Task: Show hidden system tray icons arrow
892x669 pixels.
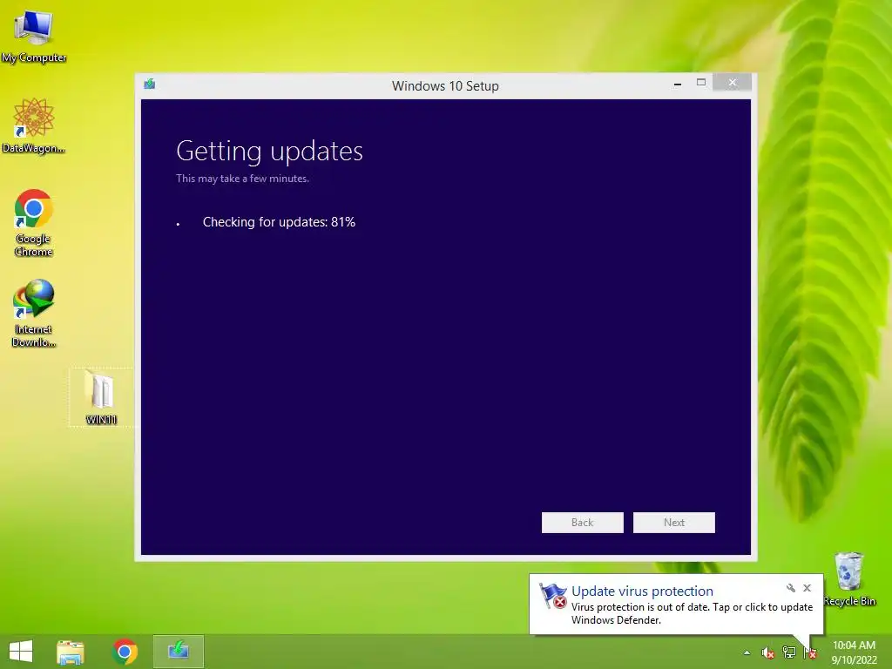Action: 747,653
